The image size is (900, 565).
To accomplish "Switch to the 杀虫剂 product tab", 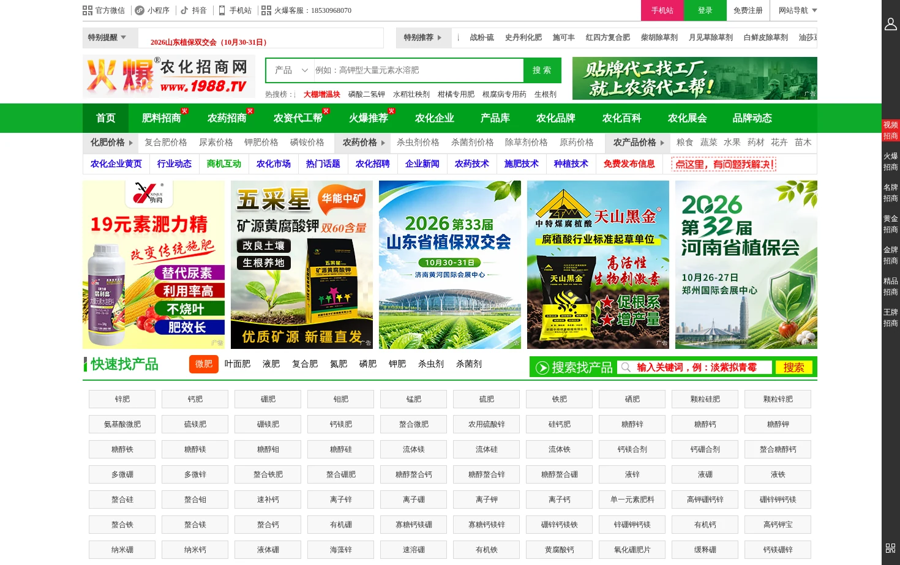I will click(x=431, y=364).
